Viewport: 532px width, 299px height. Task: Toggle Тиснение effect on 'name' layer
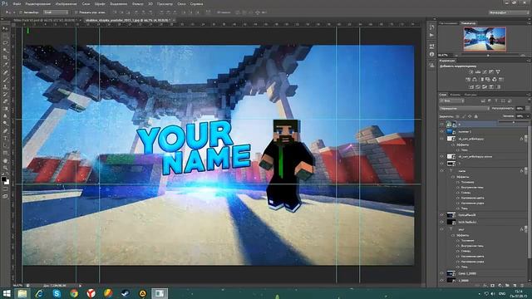458,182
